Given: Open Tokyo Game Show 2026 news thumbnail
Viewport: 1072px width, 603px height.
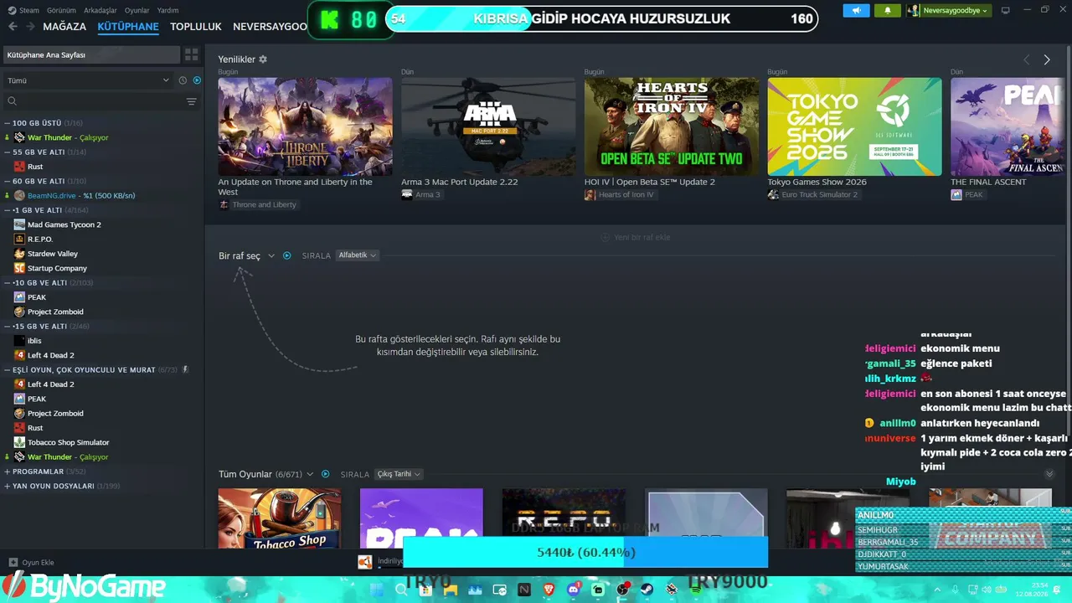Looking at the screenshot, I should tap(854, 126).
